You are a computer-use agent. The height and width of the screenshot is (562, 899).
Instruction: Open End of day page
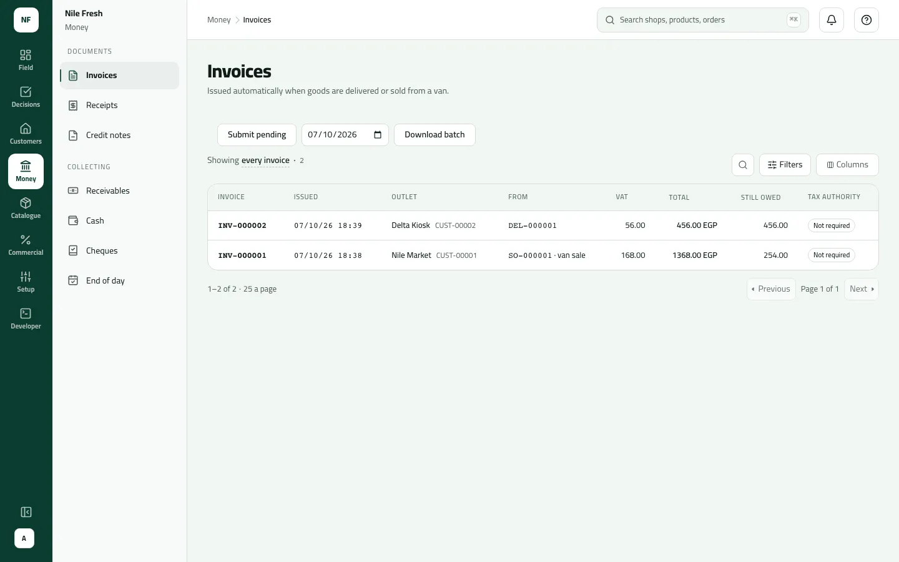point(119,281)
